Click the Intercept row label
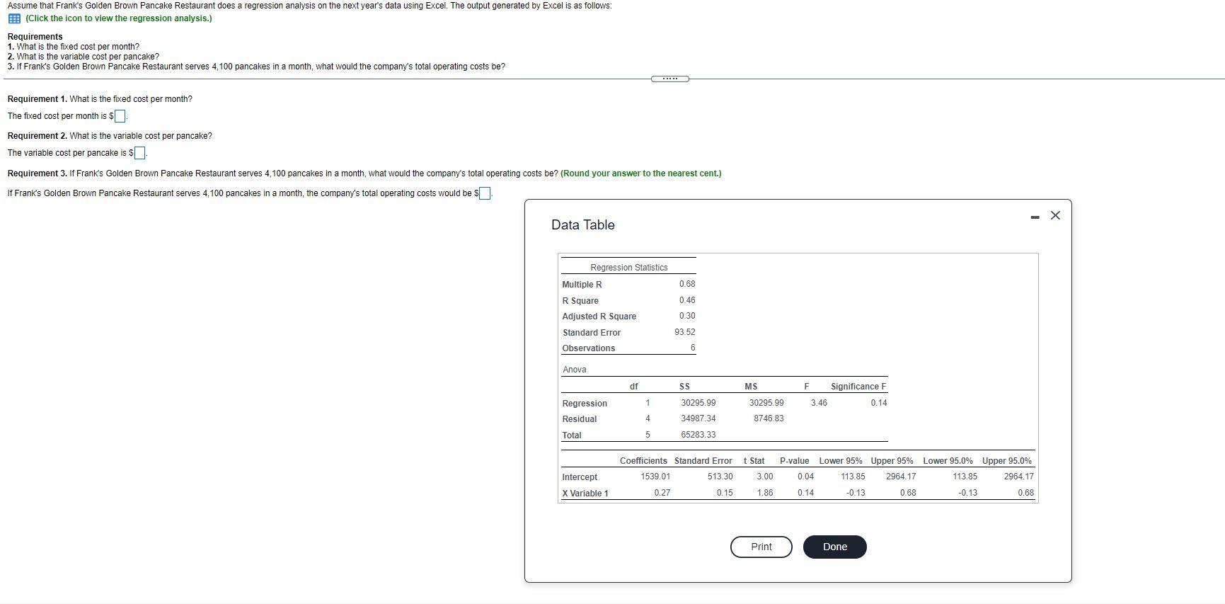Screen dimensions: 1225x604 [x=580, y=477]
